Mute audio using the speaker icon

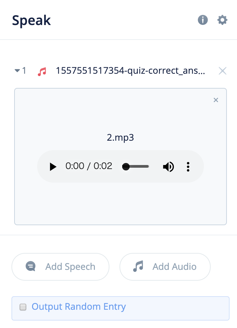coord(168,166)
